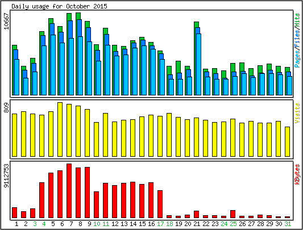Click day label 9 on the axis
Screen dimensions: 303x230
pos(89,224)
